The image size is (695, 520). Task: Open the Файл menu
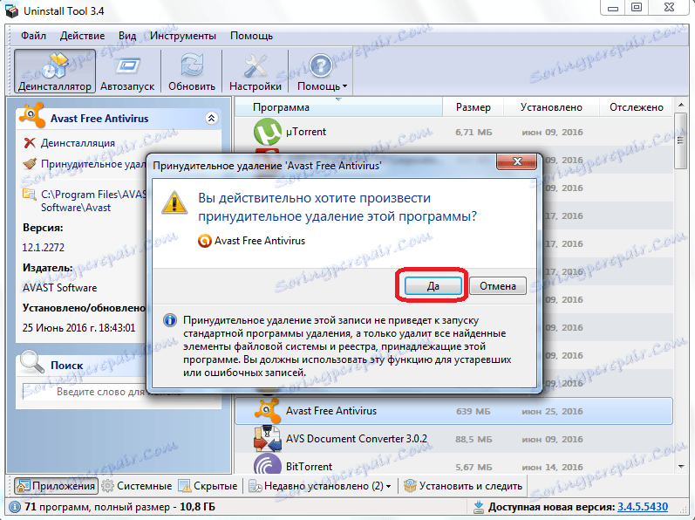33,36
